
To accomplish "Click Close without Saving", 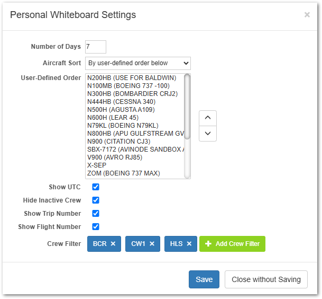I will [x=266, y=279].
